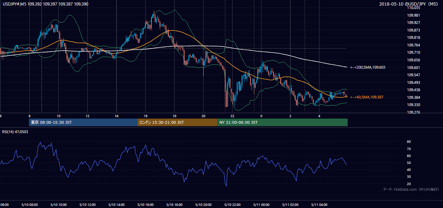Screen dimensions: 443x208
Task: Click the 5/10 08:00 time axis label
Action: 29,205
